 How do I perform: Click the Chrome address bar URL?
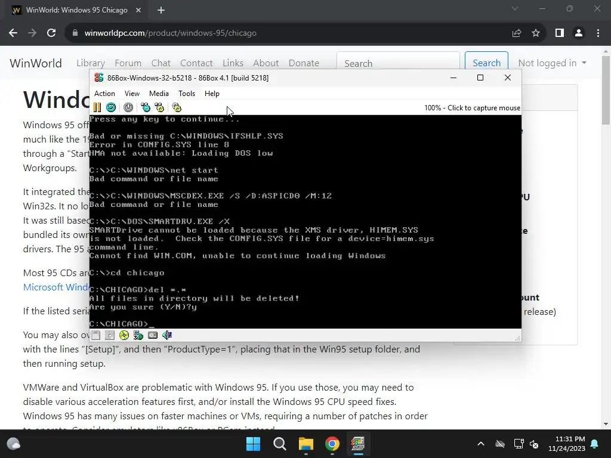pos(170,33)
